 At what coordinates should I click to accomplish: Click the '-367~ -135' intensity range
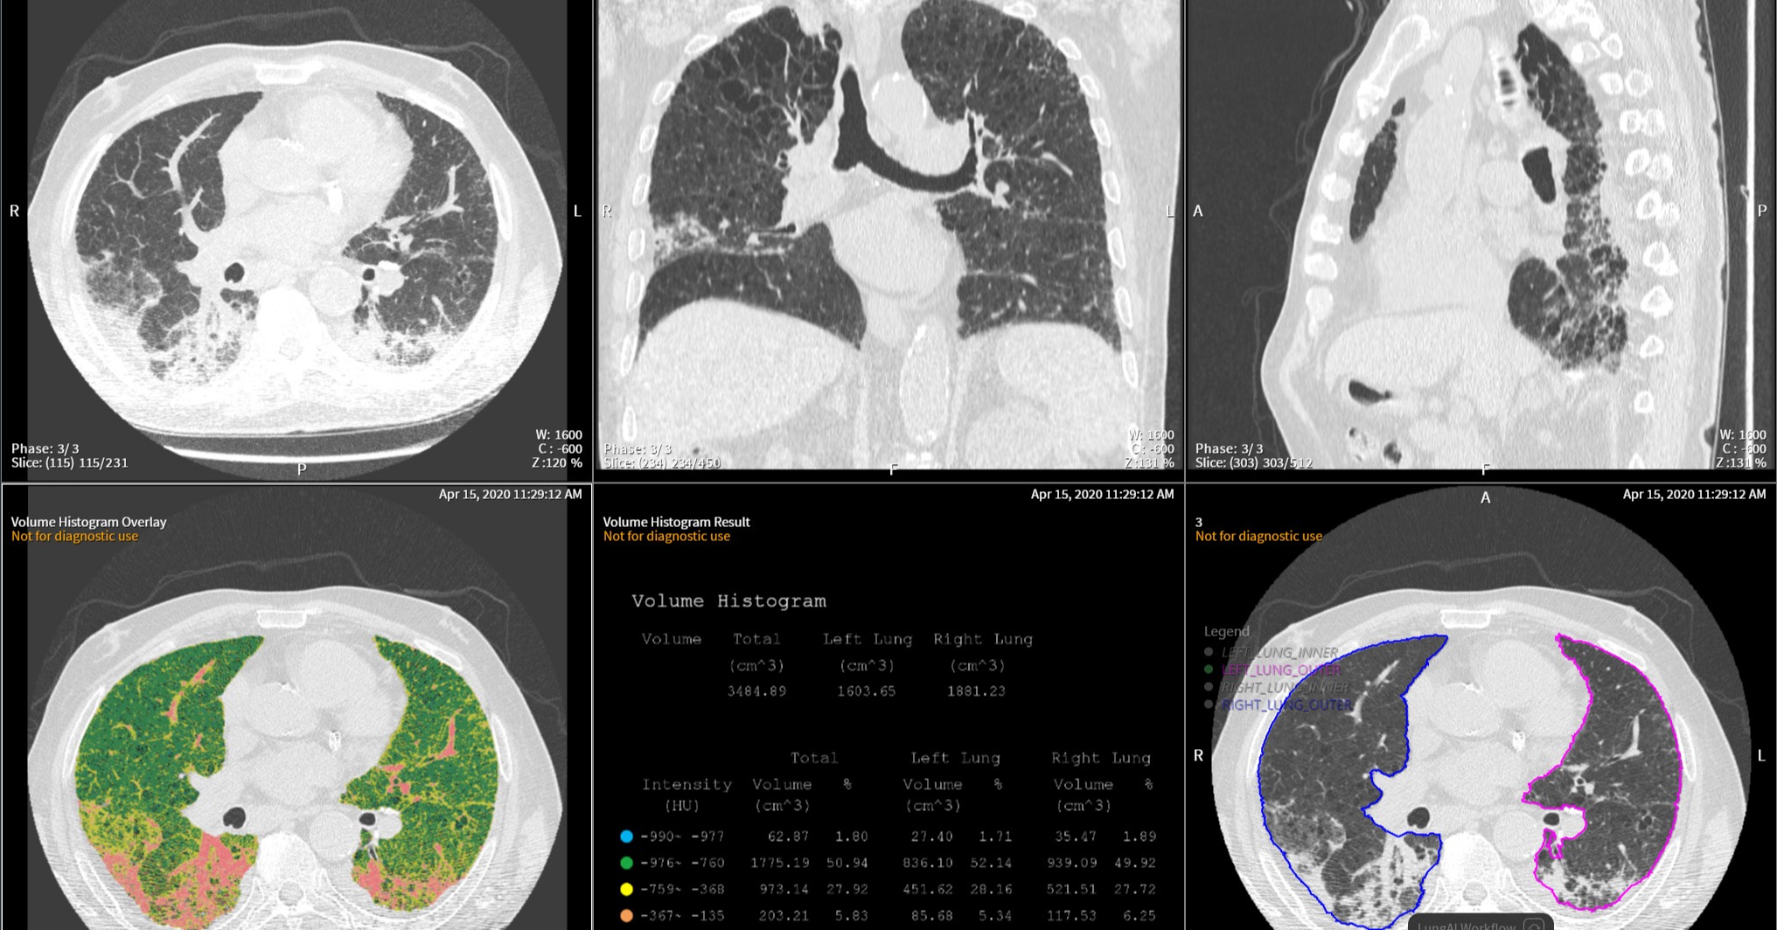coord(683,915)
